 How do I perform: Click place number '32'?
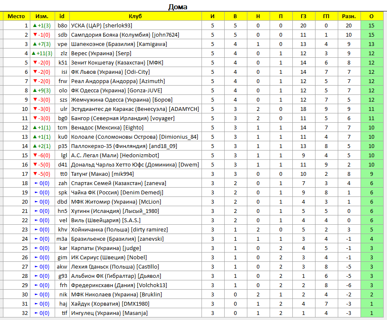click(25, 313)
